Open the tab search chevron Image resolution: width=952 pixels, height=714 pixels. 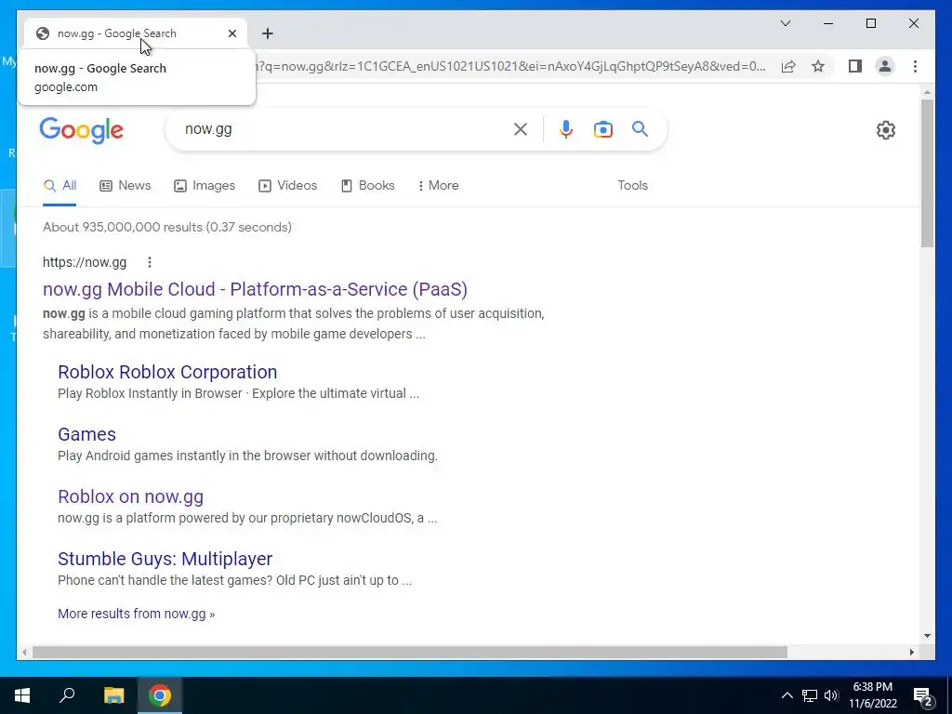point(786,23)
